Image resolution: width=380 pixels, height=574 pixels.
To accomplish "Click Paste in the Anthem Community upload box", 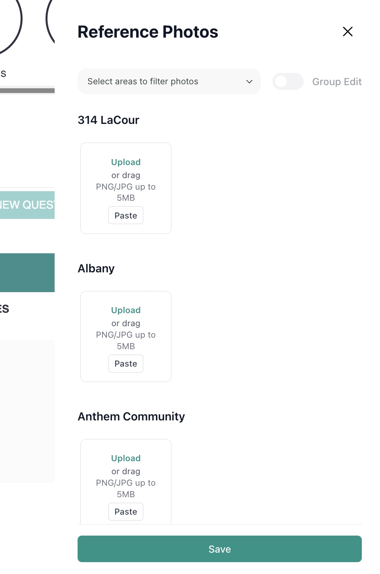I will coord(125,511).
